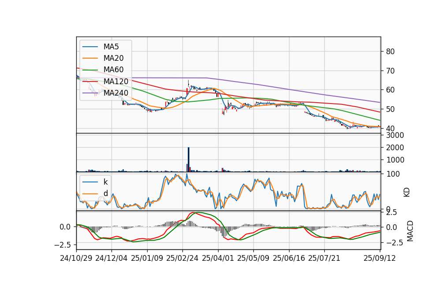423x304 pixels.
Task: Click the 70 price axis tick
Action: coord(390,71)
